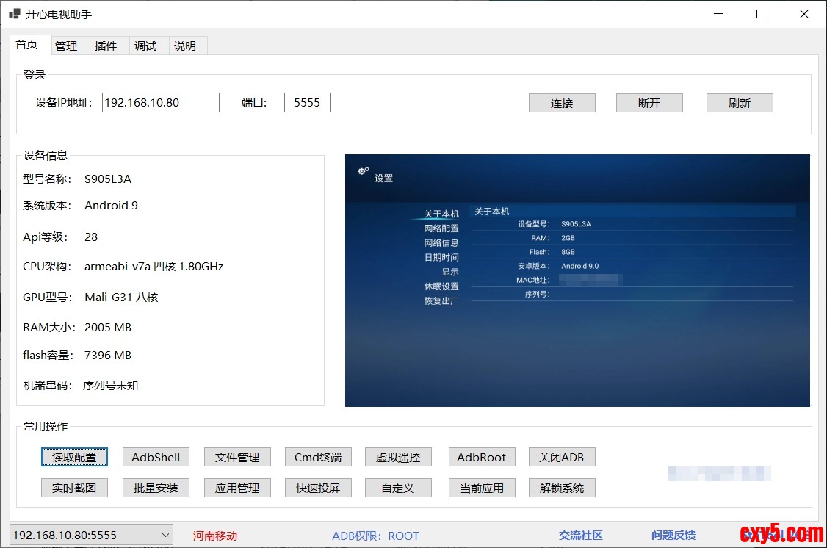The image size is (827, 548).
Task: Click the 刷新 refresh button
Action: [x=740, y=103]
